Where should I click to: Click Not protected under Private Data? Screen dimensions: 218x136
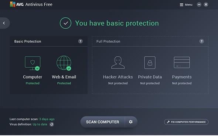150,83
